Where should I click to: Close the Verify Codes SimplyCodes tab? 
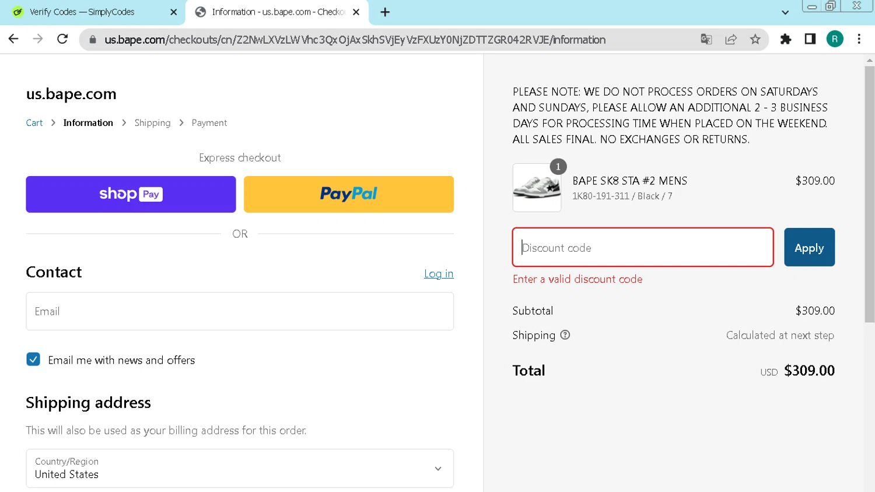coord(173,12)
